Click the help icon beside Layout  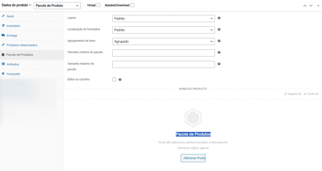coord(219,18)
